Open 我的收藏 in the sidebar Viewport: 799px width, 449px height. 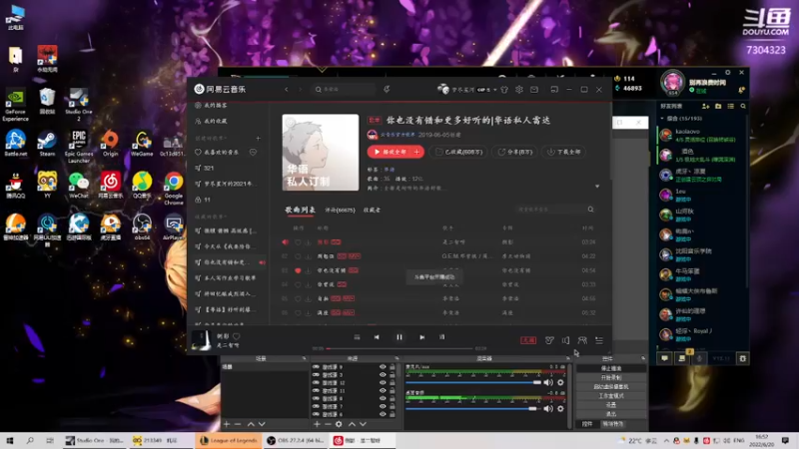tap(212, 121)
